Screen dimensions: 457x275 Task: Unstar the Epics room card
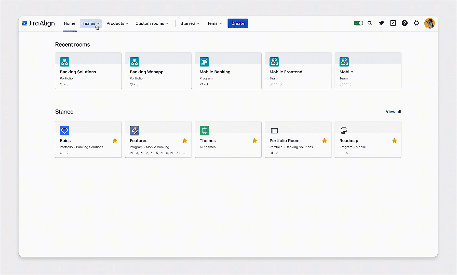[x=115, y=141]
